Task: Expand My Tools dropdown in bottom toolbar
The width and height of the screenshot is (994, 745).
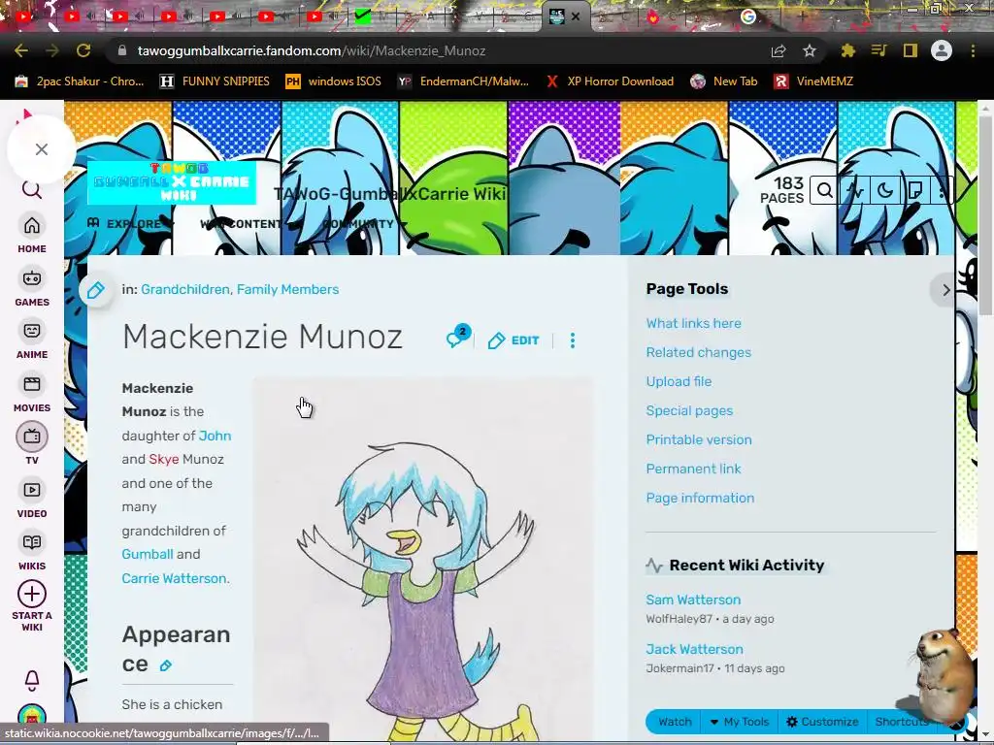Action: click(x=739, y=722)
